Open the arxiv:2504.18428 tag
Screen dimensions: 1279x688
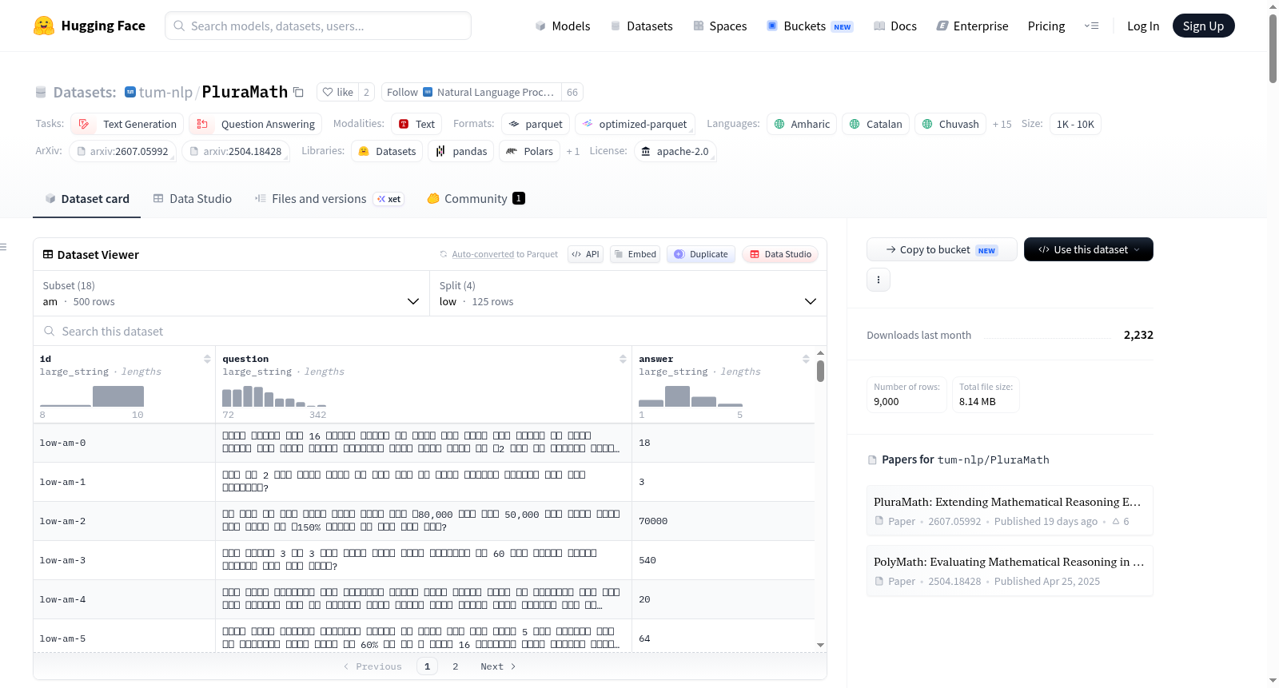[236, 151]
